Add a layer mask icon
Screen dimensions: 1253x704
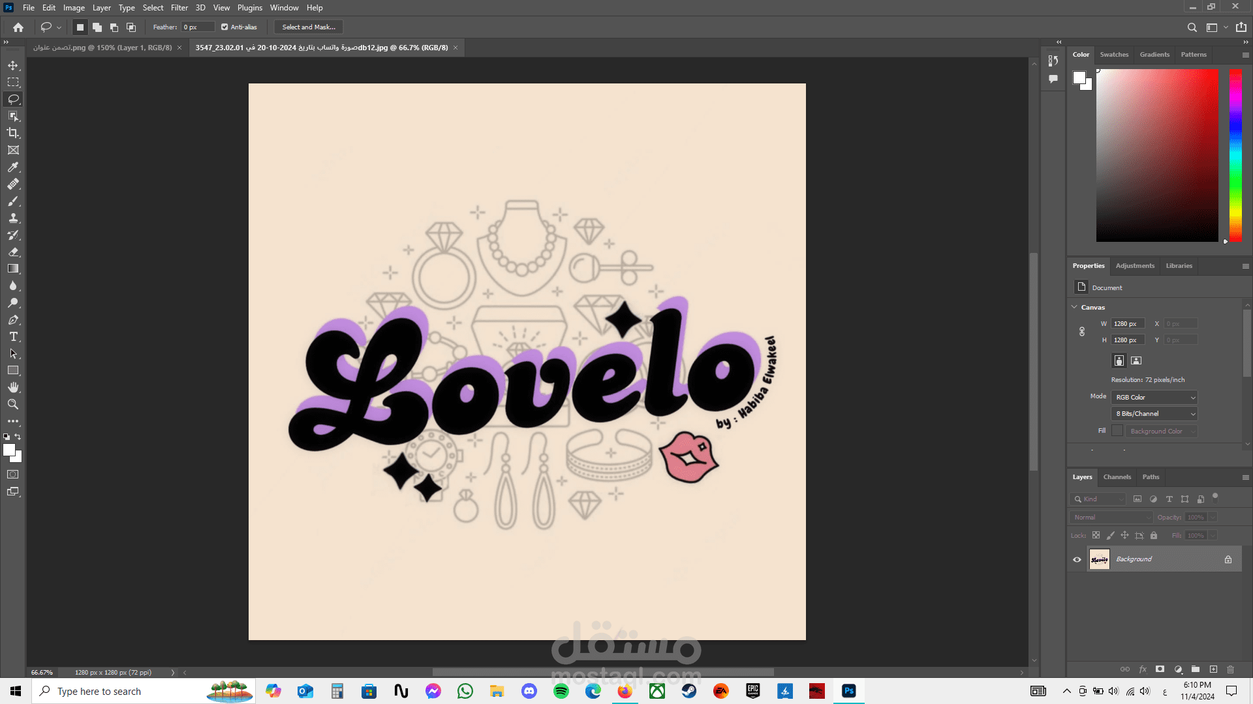click(1160, 669)
